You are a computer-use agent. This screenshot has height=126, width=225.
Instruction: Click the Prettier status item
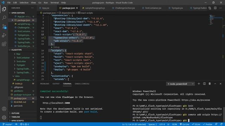[208, 124]
